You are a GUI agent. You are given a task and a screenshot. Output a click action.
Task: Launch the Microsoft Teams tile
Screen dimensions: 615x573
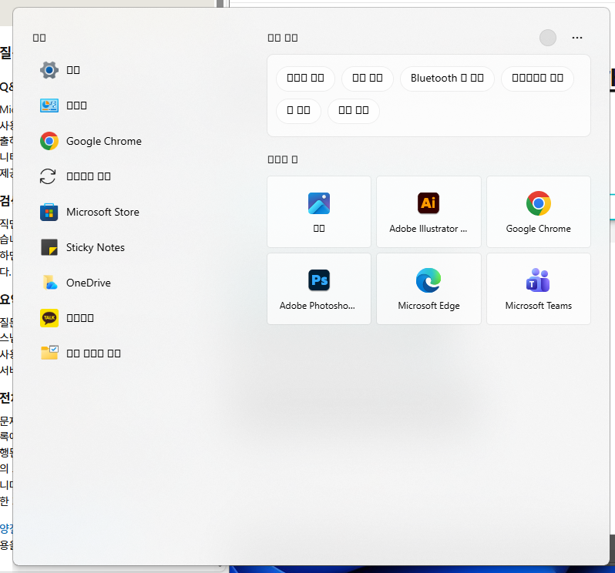(x=539, y=289)
